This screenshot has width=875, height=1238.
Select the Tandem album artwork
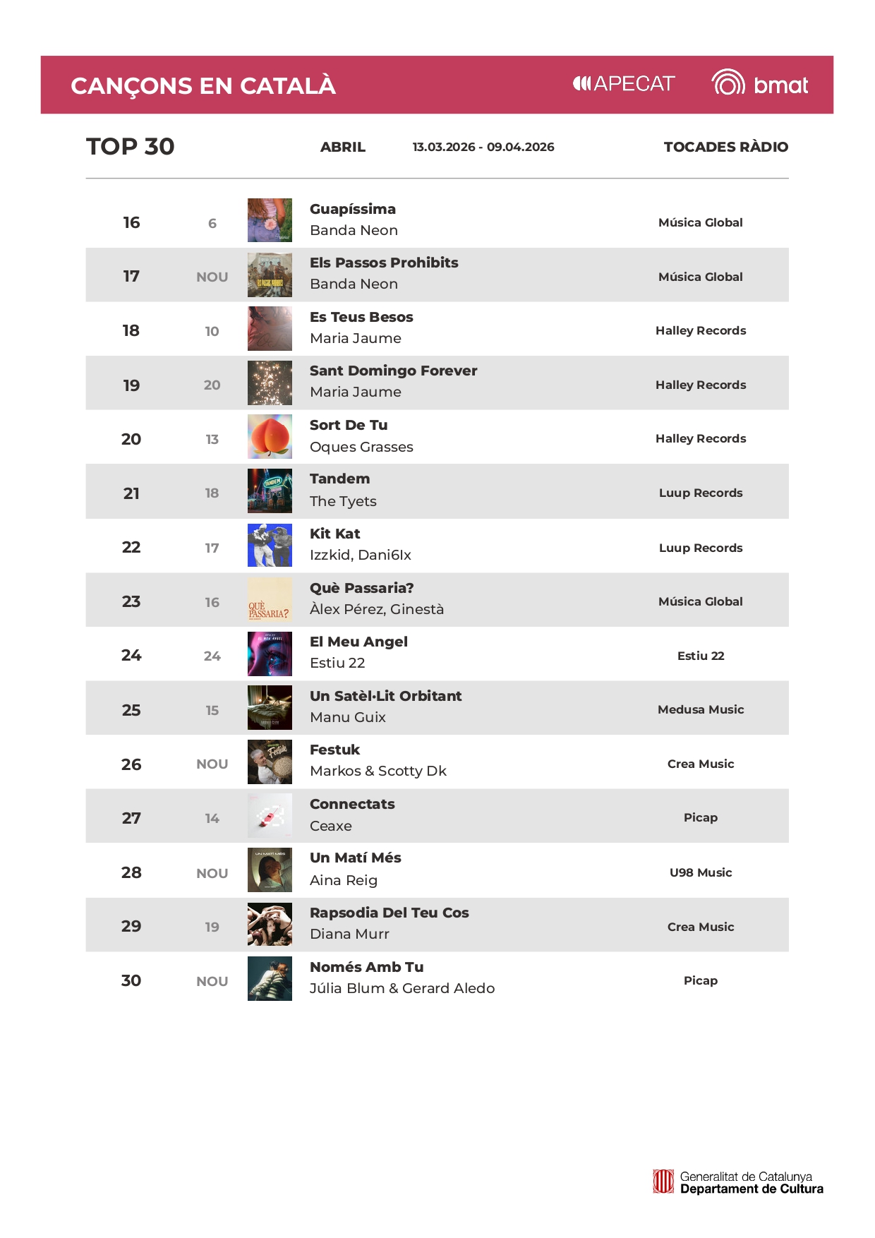270,491
